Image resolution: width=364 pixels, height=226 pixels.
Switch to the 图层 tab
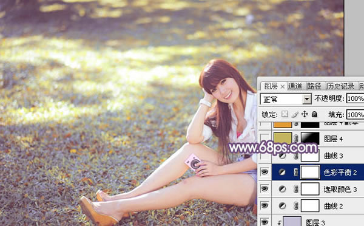(x=271, y=86)
